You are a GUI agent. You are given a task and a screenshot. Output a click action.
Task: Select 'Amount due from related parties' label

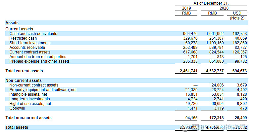point(38,57)
